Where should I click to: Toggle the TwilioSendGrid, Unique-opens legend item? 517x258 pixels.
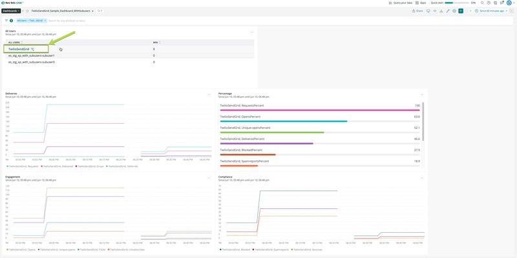pos(57,250)
